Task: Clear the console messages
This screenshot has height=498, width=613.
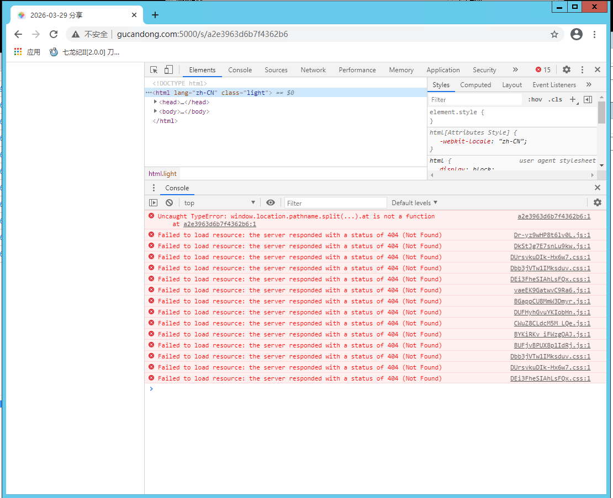Action: pyautogui.click(x=169, y=203)
